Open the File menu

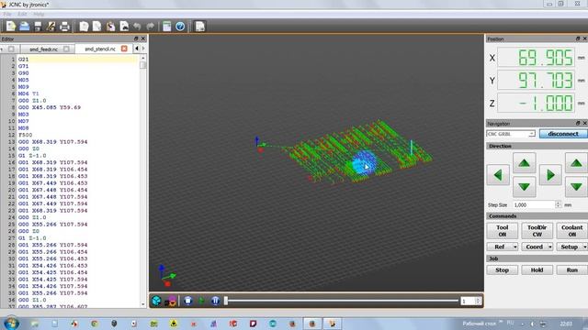(7, 15)
